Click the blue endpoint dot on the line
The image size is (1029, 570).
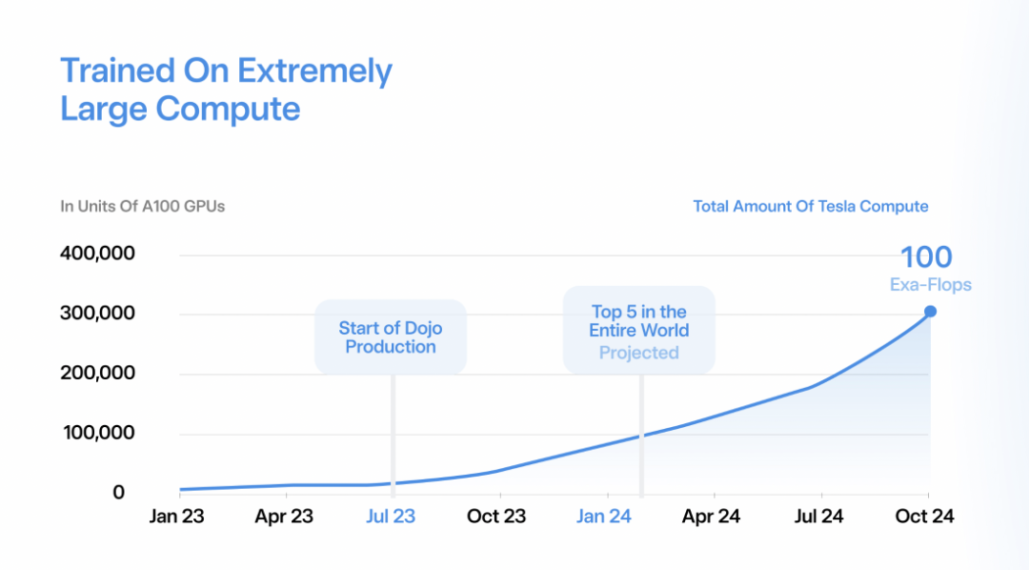pyautogui.click(x=930, y=312)
